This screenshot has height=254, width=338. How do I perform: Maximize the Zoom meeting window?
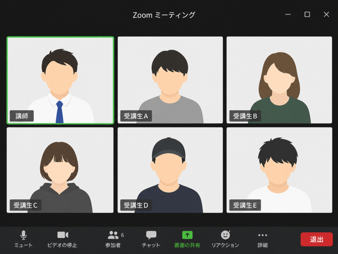[x=307, y=15]
